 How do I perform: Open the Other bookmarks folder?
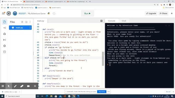pos(168,8)
